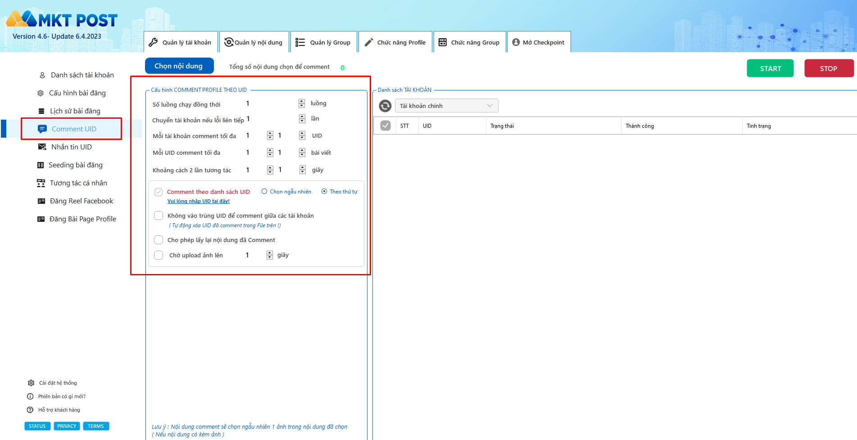Viewport: 857px width, 440px height.
Task: Click the Nhắn tin UID envelope icon
Action: pyautogui.click(x=42, y=147)
